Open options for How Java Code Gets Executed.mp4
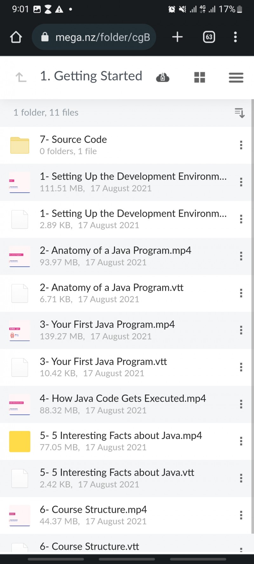 point(241,404)
